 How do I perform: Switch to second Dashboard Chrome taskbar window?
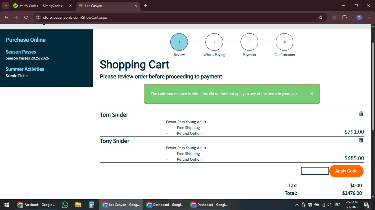tap(209, 205)
